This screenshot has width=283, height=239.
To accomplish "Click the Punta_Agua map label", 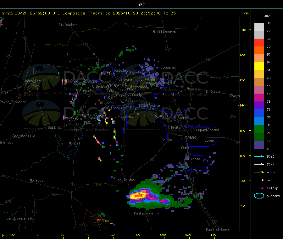I will [x=143, y=213].
